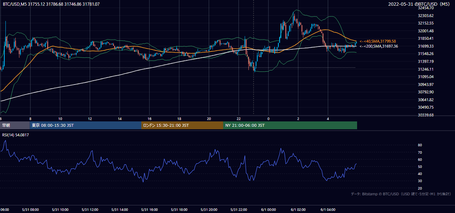455x213 pixels.
Task: Click hour label 12 below the price chart
Action: point(90,119)
